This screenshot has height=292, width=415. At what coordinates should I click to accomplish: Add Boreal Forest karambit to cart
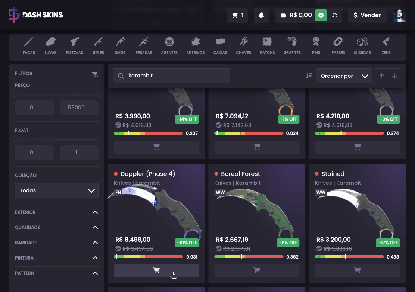point(257,271)
